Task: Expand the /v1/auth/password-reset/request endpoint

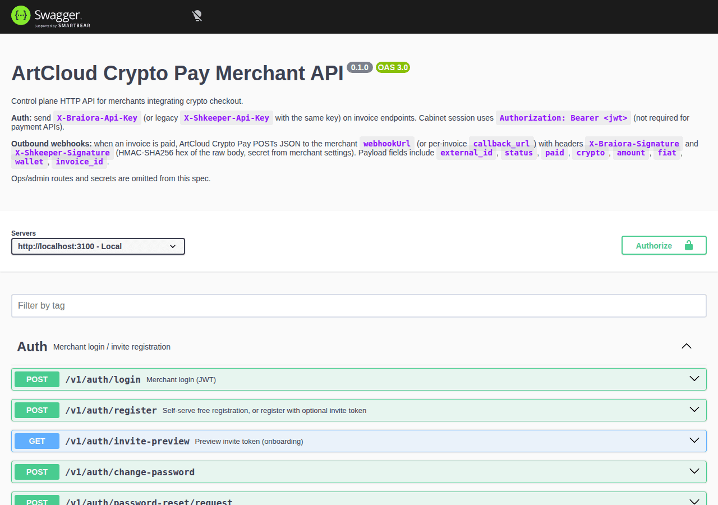Action: [358, 499]
